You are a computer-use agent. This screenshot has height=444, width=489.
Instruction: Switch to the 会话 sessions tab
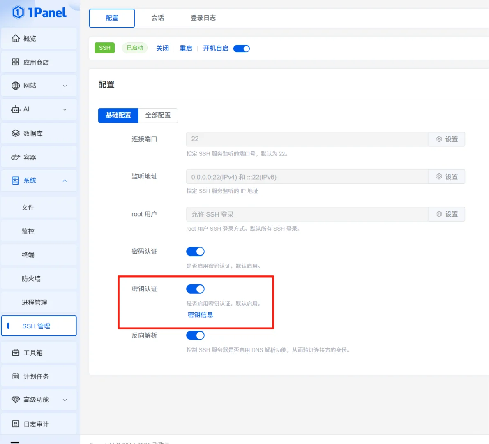point(157,18)
